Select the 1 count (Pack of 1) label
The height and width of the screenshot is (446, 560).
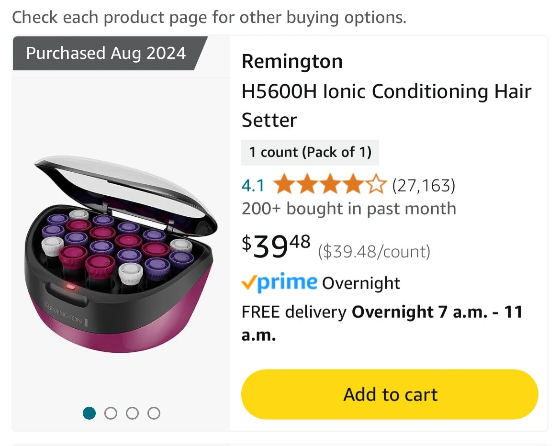[x=310, y=152]
